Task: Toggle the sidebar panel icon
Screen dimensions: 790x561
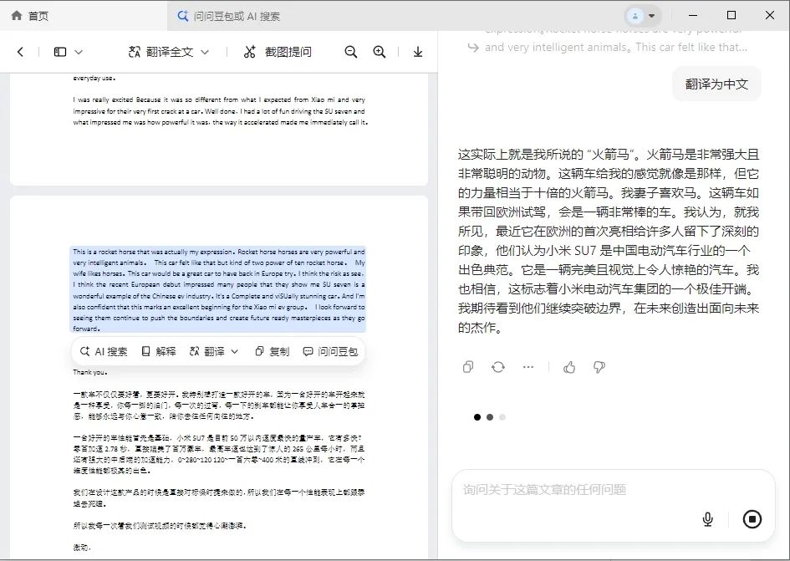Action: tap(60, 52)
